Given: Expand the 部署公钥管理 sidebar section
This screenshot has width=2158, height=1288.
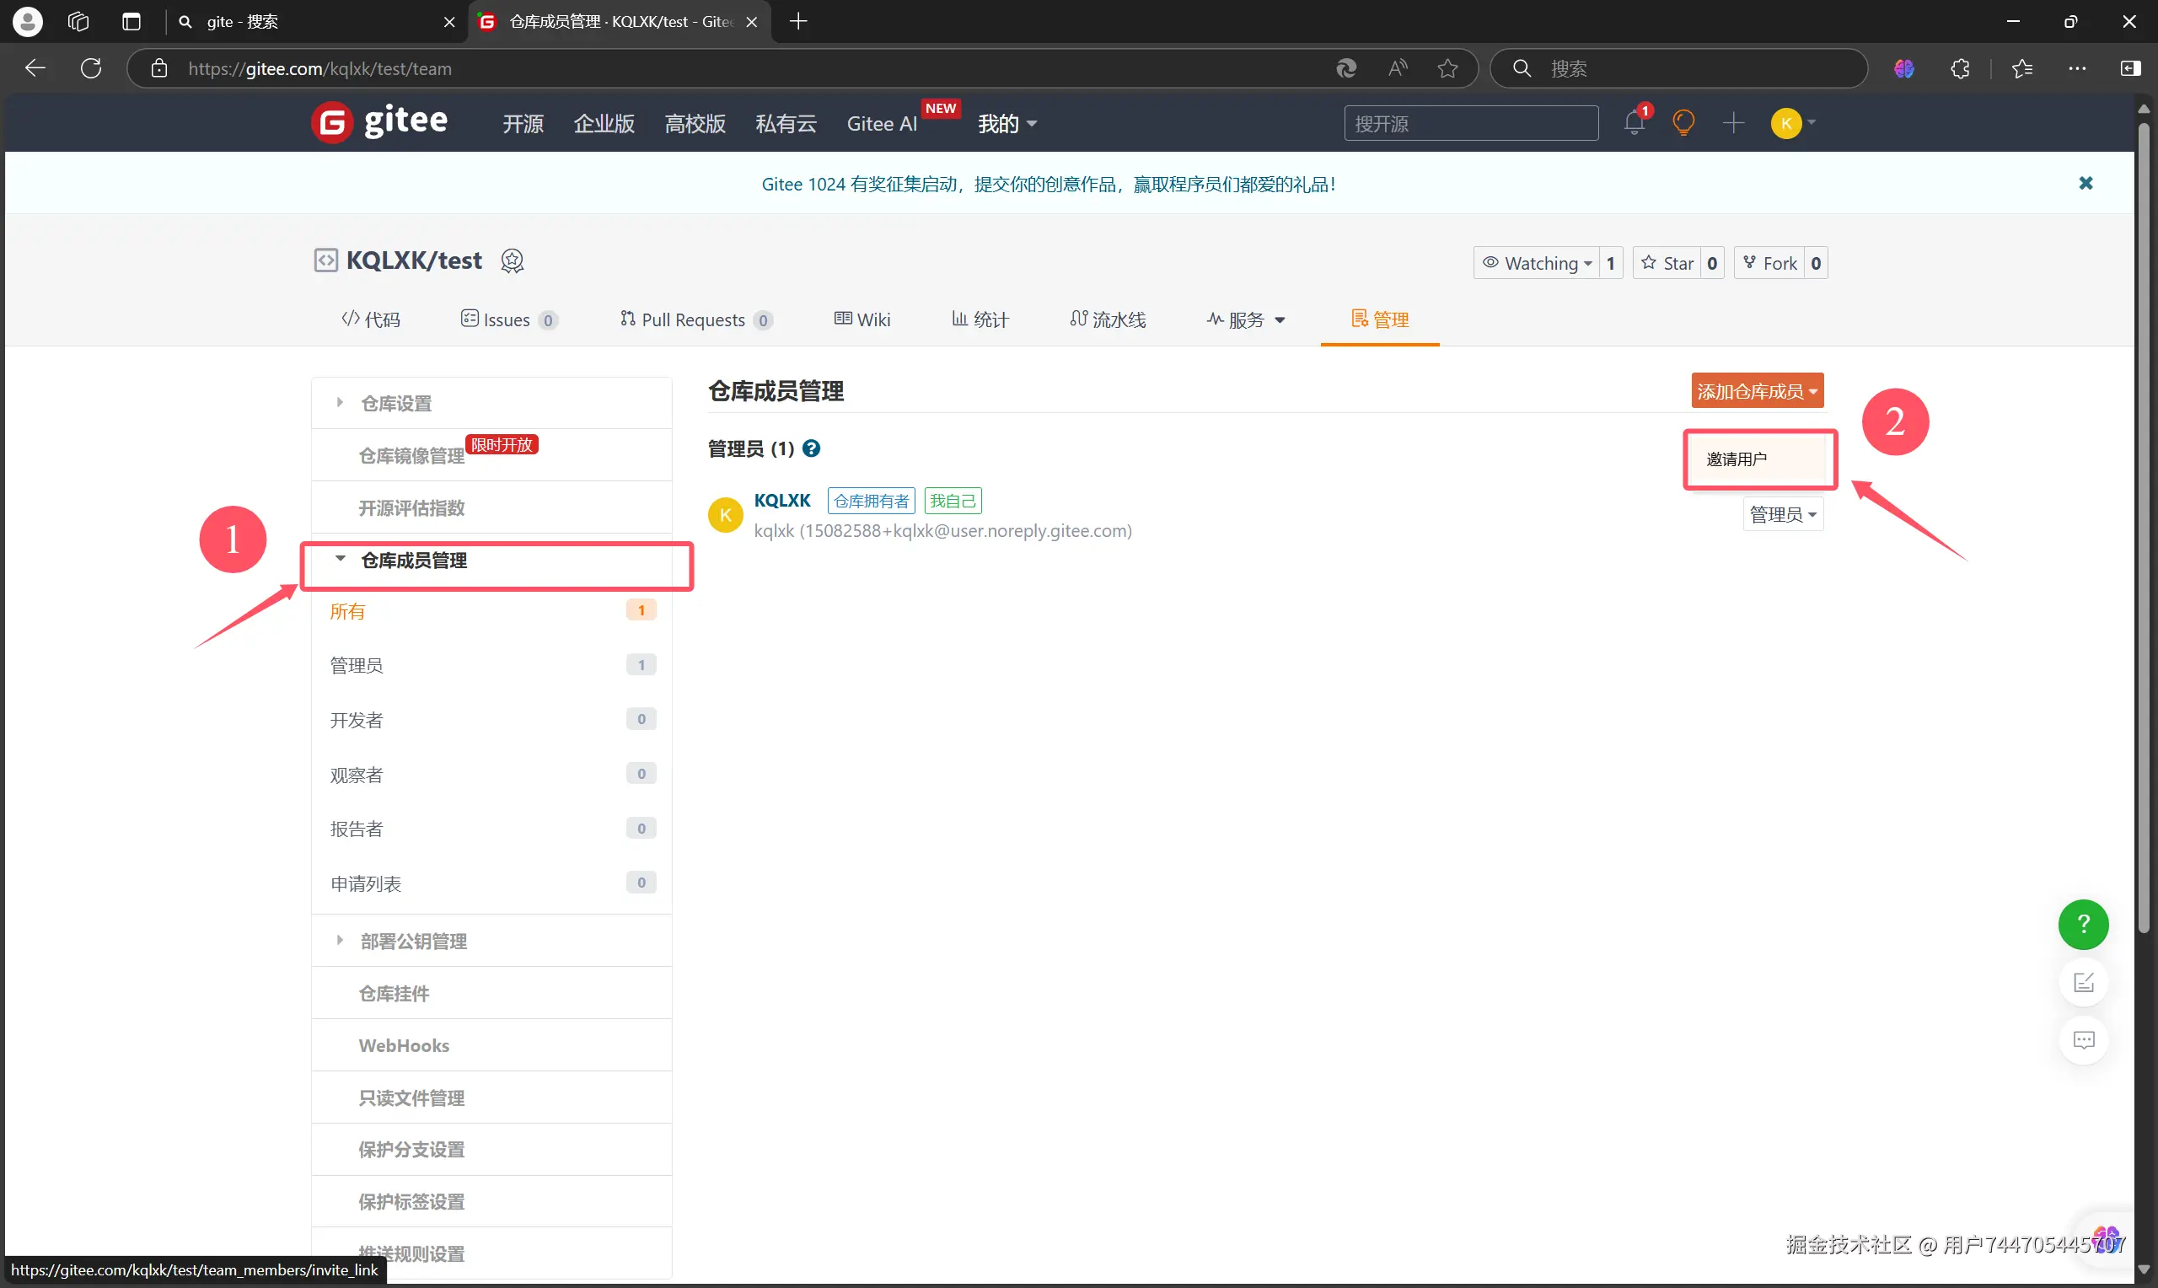Looking at the screenshot, I should coord(413,941).
